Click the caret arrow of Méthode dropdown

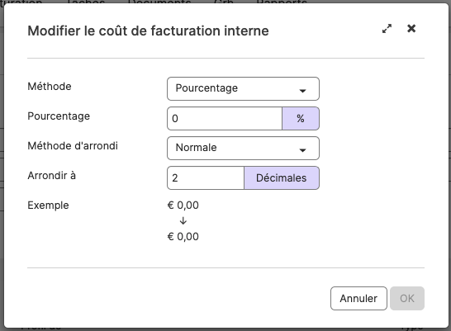(x=302, y=91)
